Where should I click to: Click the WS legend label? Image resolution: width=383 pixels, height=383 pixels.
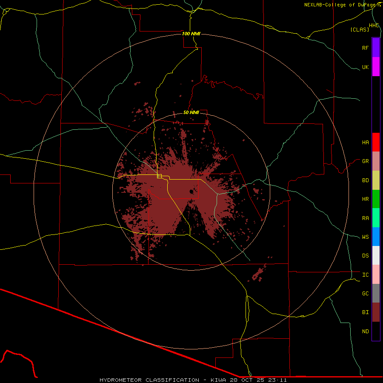tap(365, 237)
